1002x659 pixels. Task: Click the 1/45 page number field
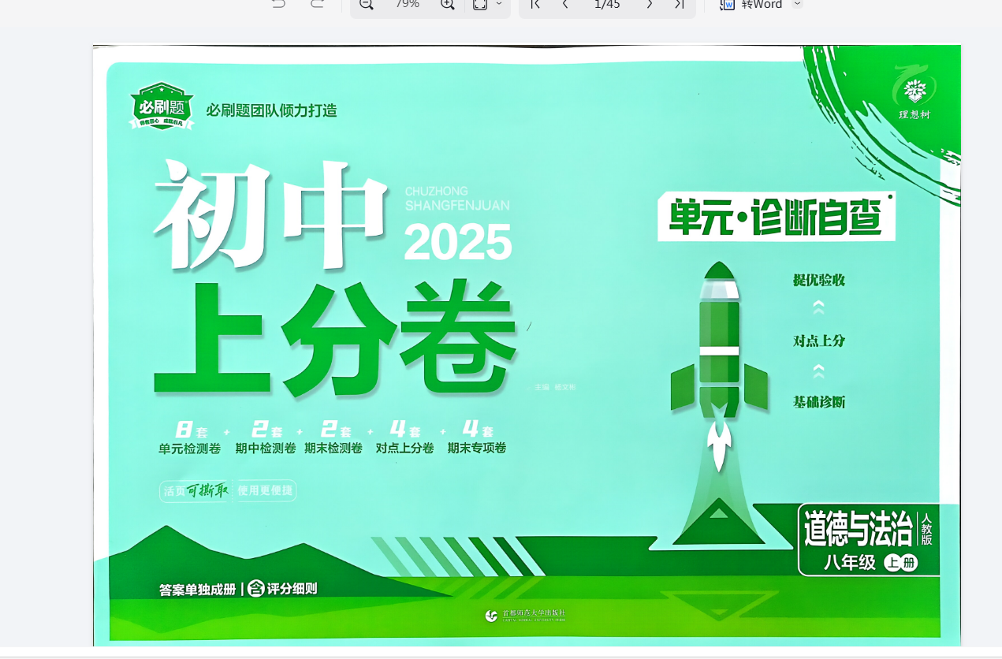pos(607,4)
